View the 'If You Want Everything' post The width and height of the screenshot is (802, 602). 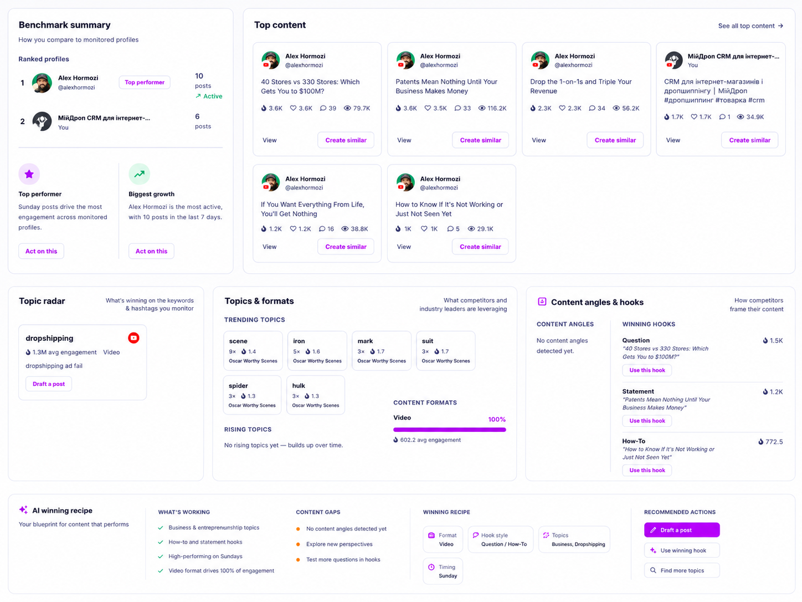click(270, 247)
